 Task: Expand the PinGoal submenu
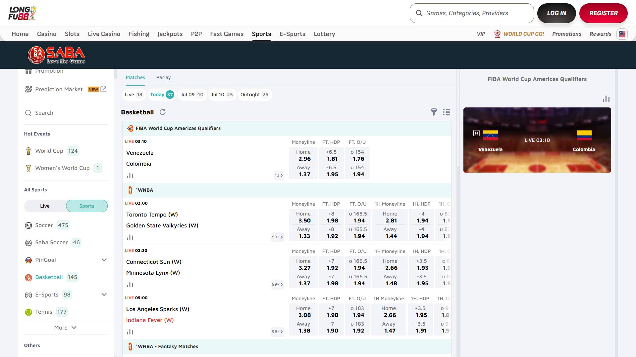(x=104, y=260)
